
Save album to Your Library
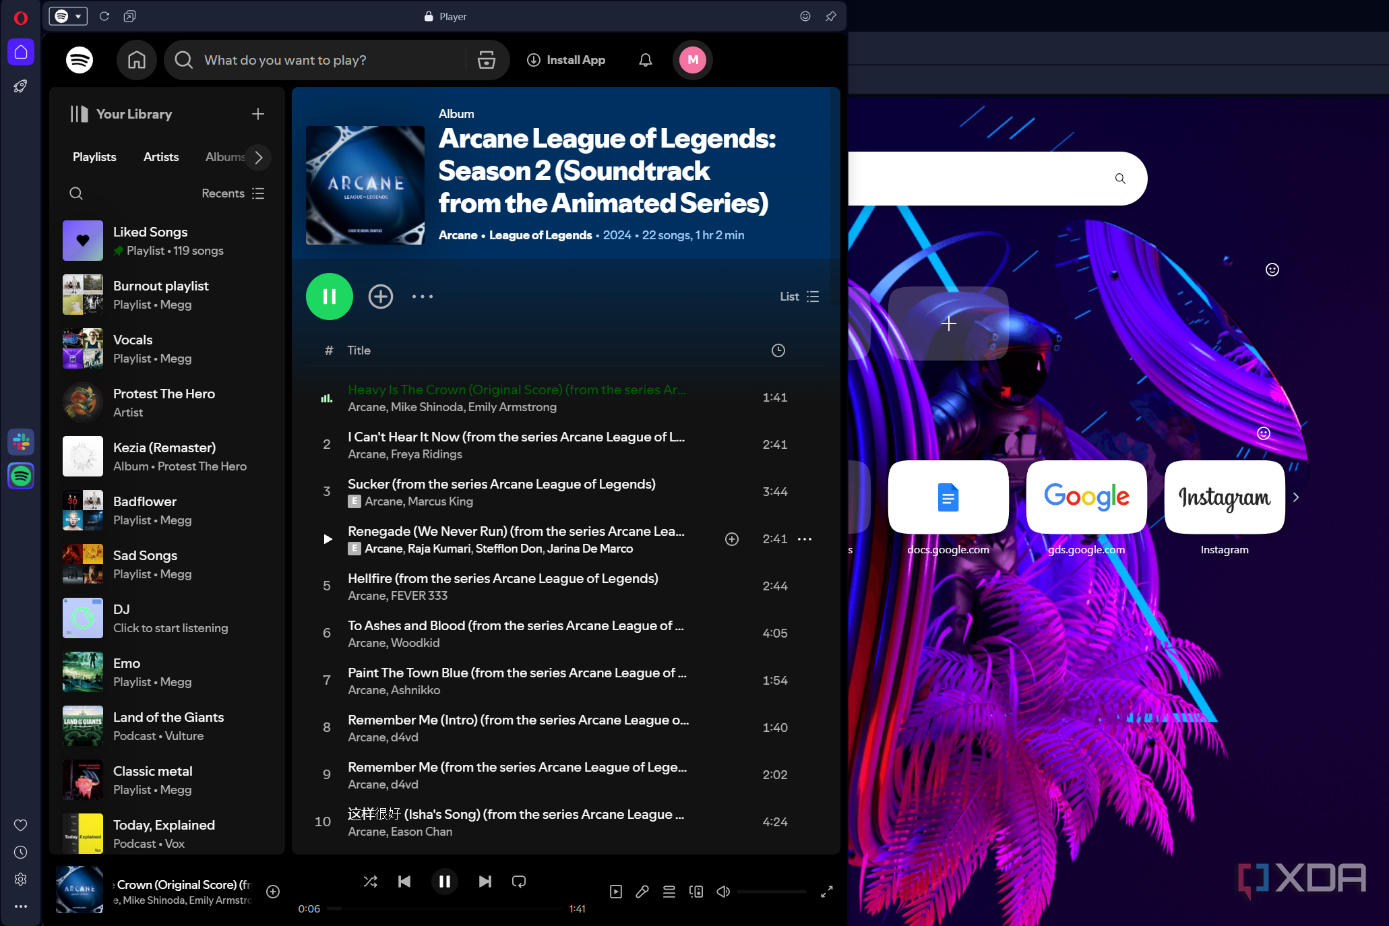pyautogui.click(x=381, y=297)
